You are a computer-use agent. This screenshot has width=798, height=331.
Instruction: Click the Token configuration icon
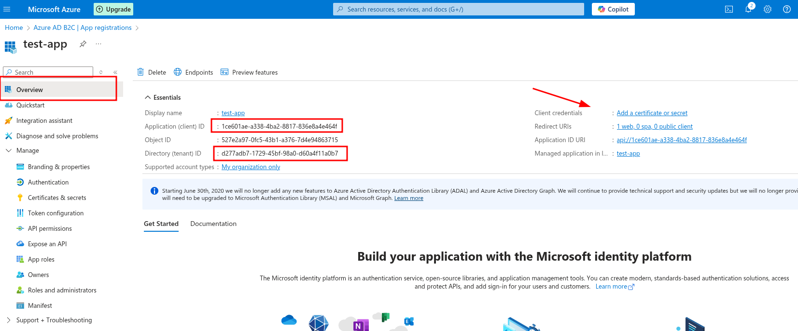pos(20,213)
